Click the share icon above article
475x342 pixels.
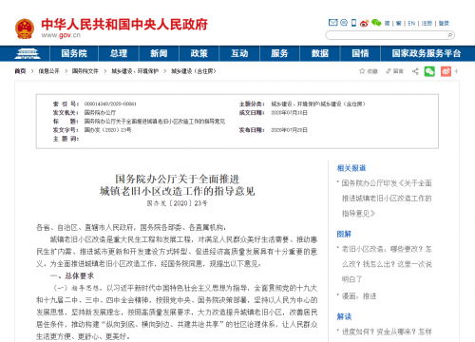[x=415, y=71]
